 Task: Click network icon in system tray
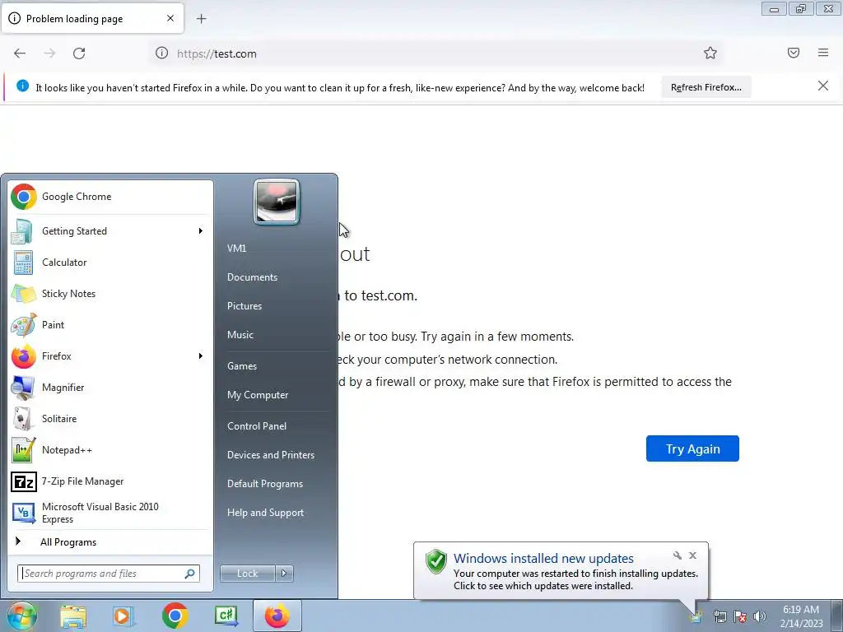(720, 617)
